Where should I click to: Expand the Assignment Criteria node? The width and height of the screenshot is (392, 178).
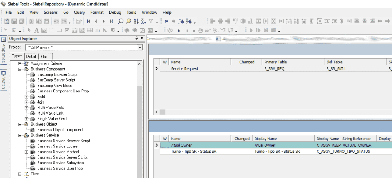pyautogui.click(x=20, y=63)
